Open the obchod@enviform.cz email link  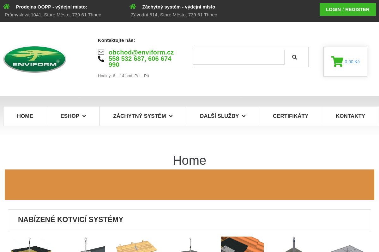141,52
